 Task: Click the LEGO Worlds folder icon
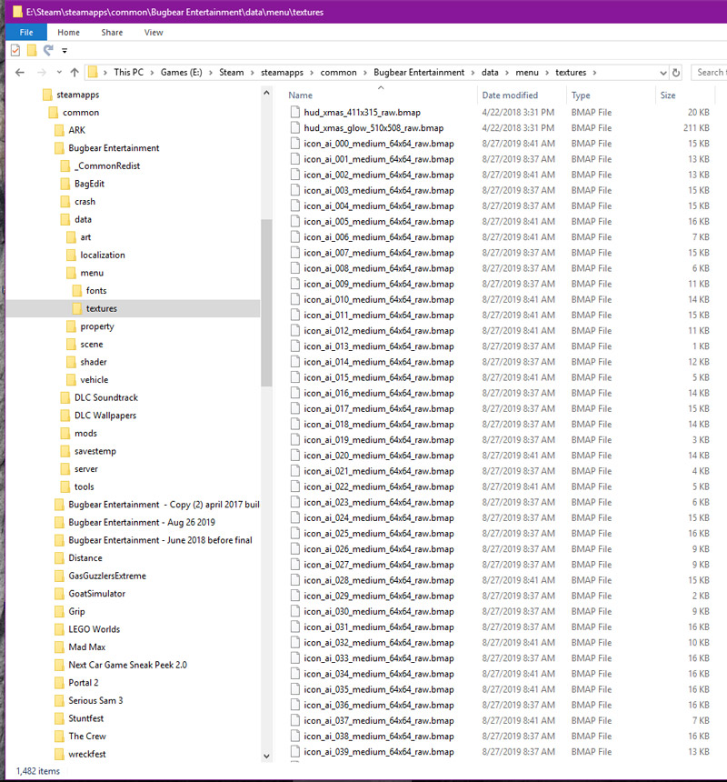coord(59,629)
